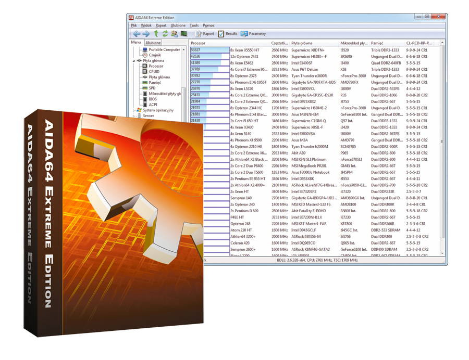
Task: Sort by the CL-RCD-RP-R column header
Action: [x=419, y=43]
